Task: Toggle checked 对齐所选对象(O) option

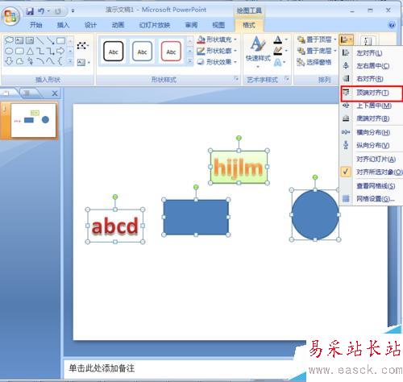Action: pyautogui.click(x=371, y=172)
